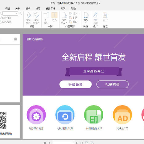The image size is (144, 144).
Task: Click the highlighted orange T text tool
Action: point(54,15)
